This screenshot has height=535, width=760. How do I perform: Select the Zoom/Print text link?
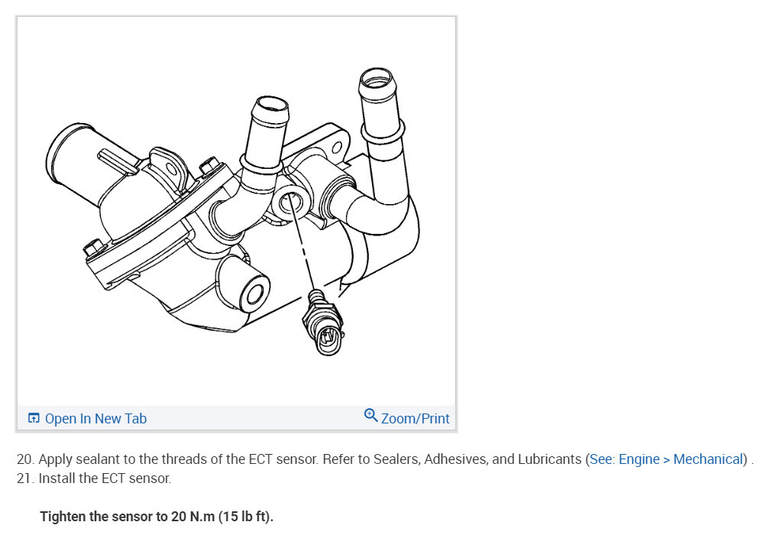tap(415, 419)
